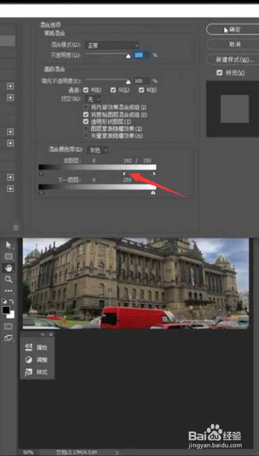Click the 文档:2.17M/4.51M status text
The image size is (259, 456).
click(76, 452)
